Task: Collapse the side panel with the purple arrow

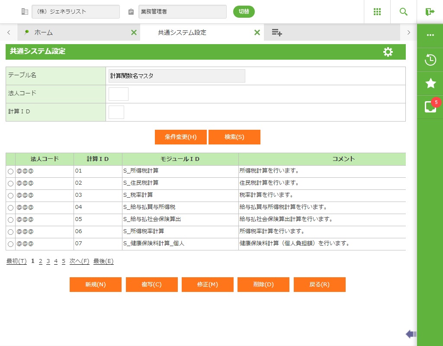Action: point(411,334)
